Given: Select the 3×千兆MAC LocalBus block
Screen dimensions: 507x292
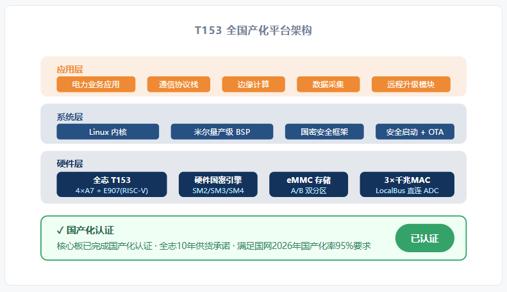Looking at the screenshot, I should click(x=407, y=185).
